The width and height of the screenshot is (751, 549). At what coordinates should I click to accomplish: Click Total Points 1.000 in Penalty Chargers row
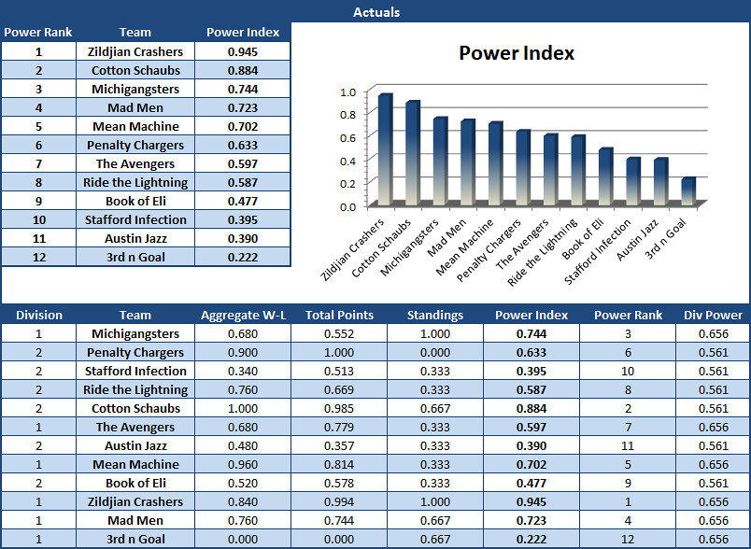(x=339, y=352)
